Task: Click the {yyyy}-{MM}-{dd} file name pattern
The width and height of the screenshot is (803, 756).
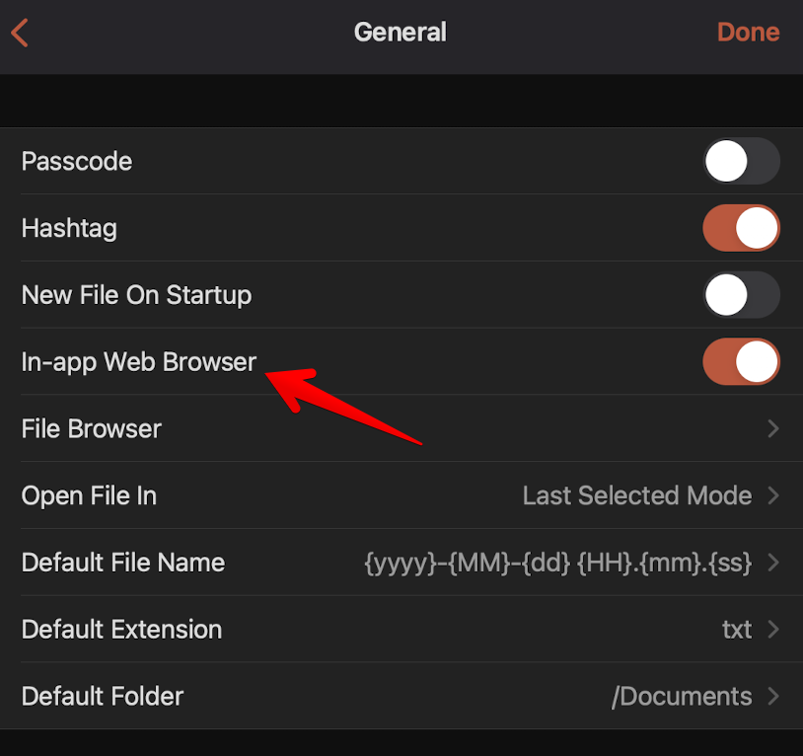Action: 557,563
